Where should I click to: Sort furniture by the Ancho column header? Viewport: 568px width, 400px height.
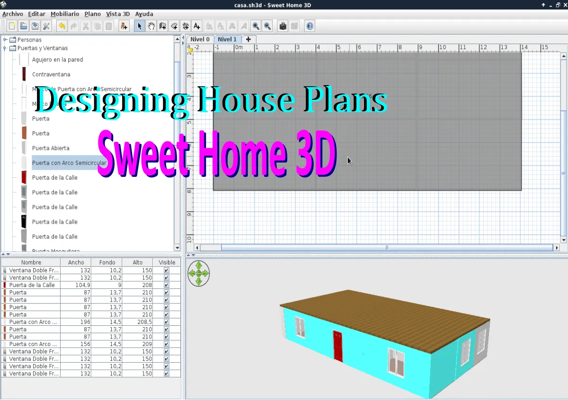pos(76,262)
